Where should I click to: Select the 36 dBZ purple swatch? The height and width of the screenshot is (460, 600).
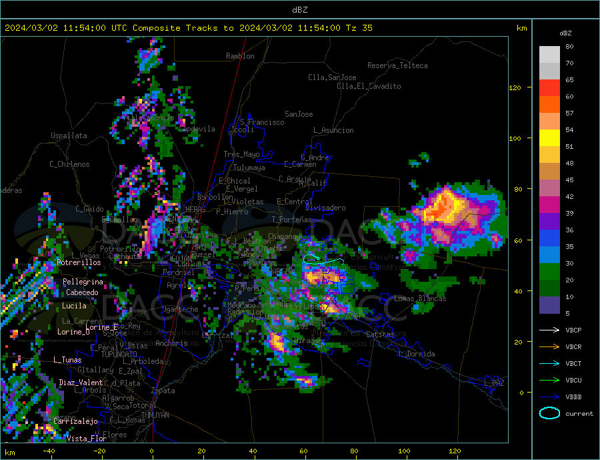(549, 222)
